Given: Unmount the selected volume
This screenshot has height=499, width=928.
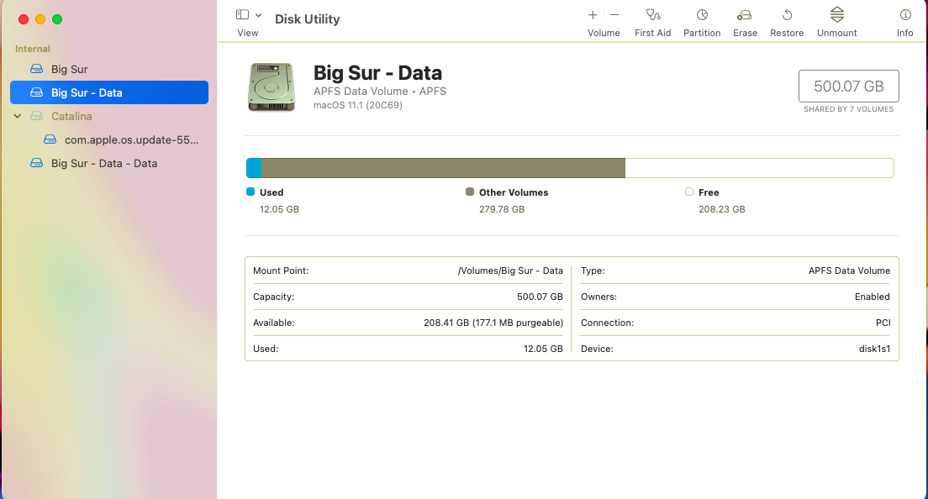Looking at the screenshot, I should [x=837, y=15].
